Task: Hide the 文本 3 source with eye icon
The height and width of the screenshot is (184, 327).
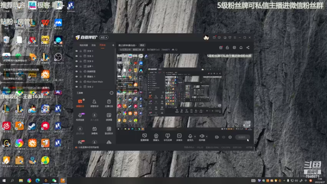Action: tap(76, 56)
